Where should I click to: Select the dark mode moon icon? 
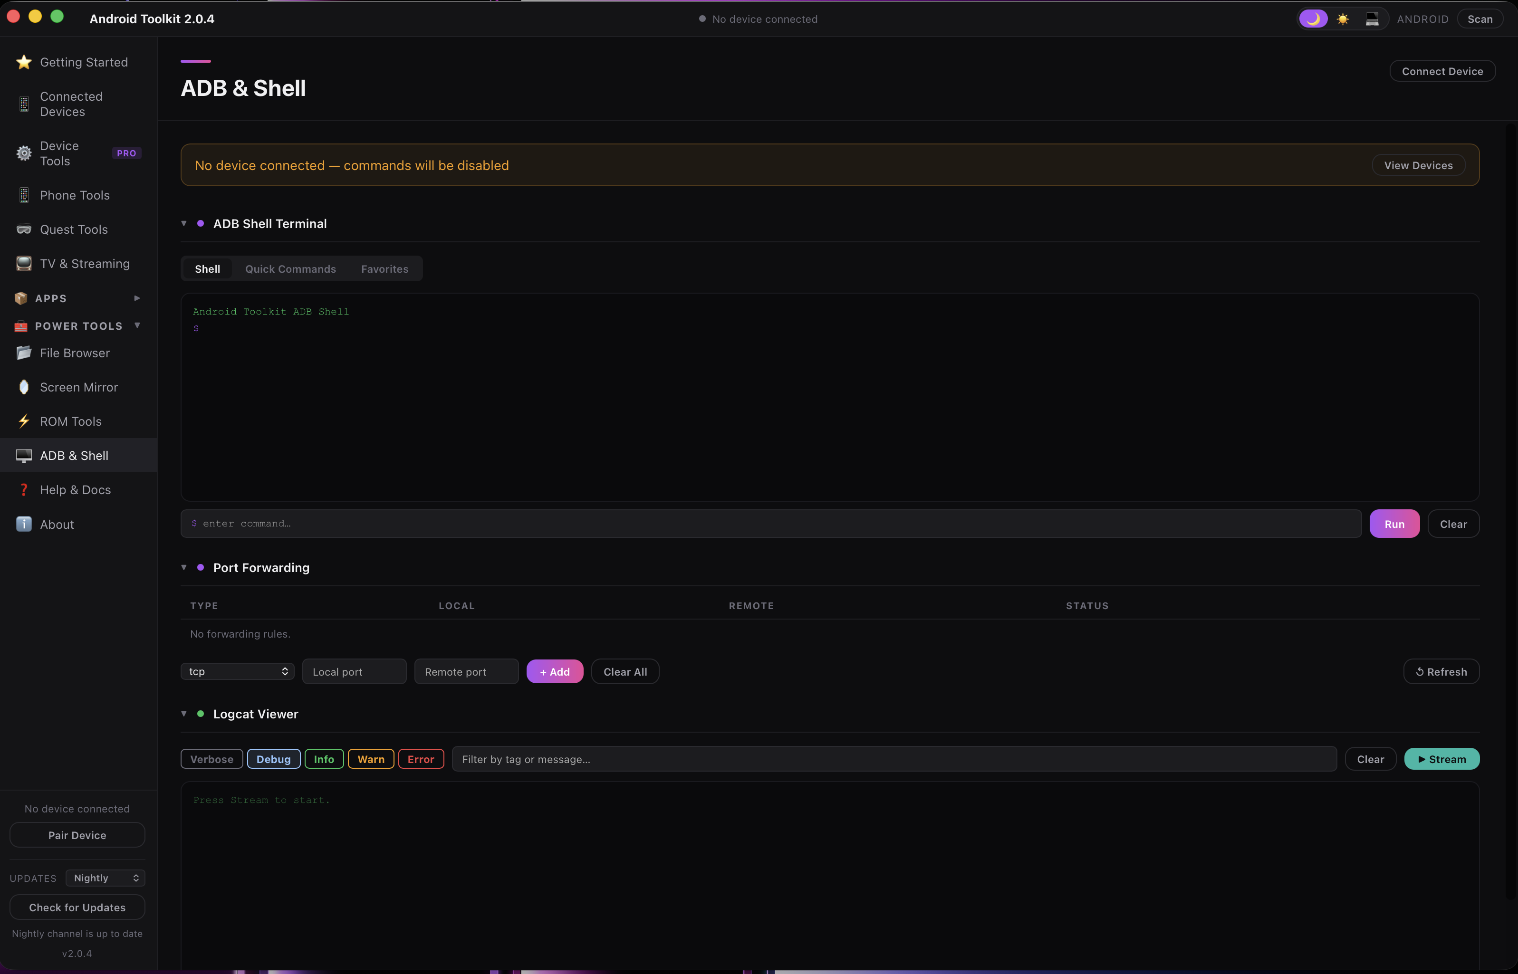(x=1313, y=19)
